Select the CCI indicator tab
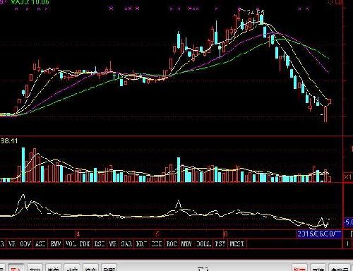353x271 pixels. tap(157, 243)
